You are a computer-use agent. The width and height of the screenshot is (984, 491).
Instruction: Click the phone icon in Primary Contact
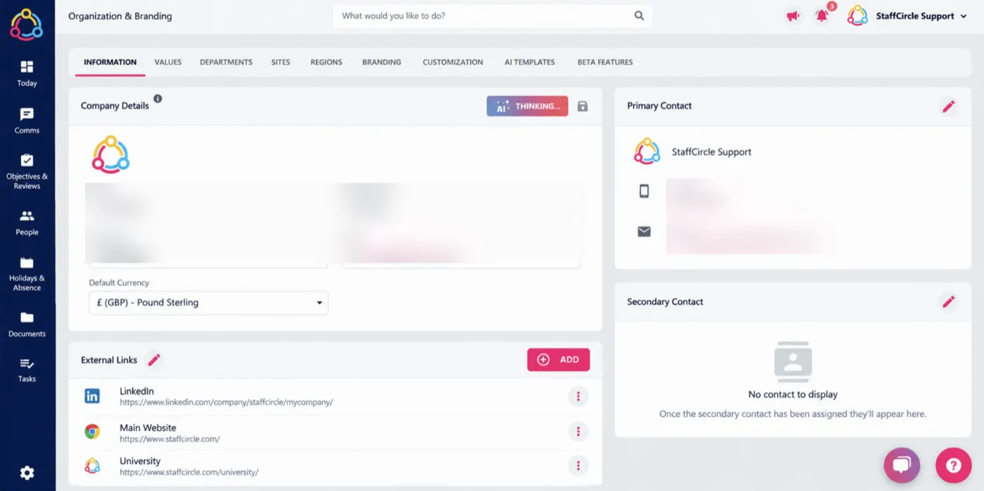(644, 191)
